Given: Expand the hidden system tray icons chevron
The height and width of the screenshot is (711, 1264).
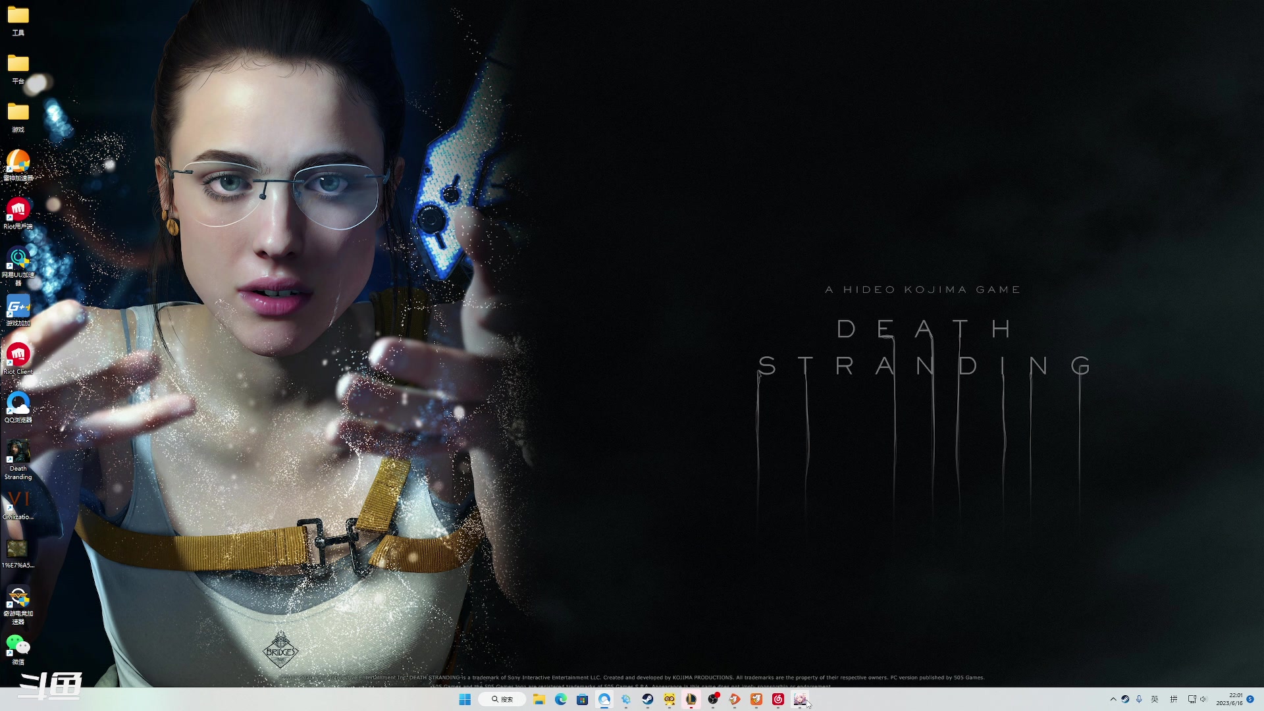Looking at the screenshot, I should [1113, 699].
